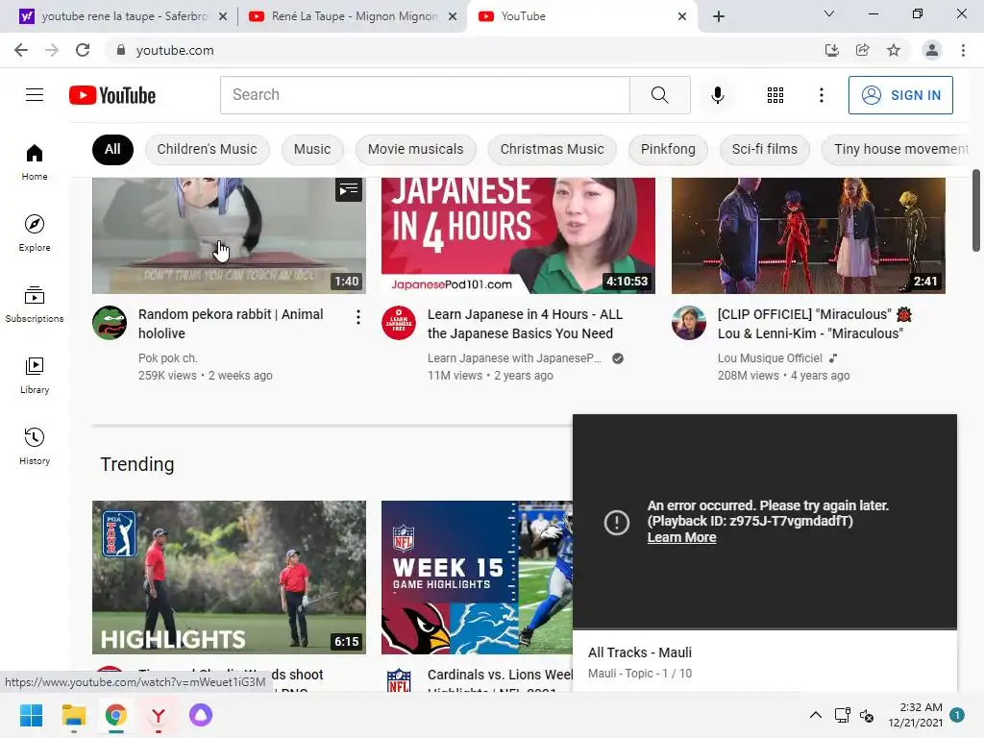984x738 pixels.
Task: Select Children's Music filter chip
Action: point(208,149)
